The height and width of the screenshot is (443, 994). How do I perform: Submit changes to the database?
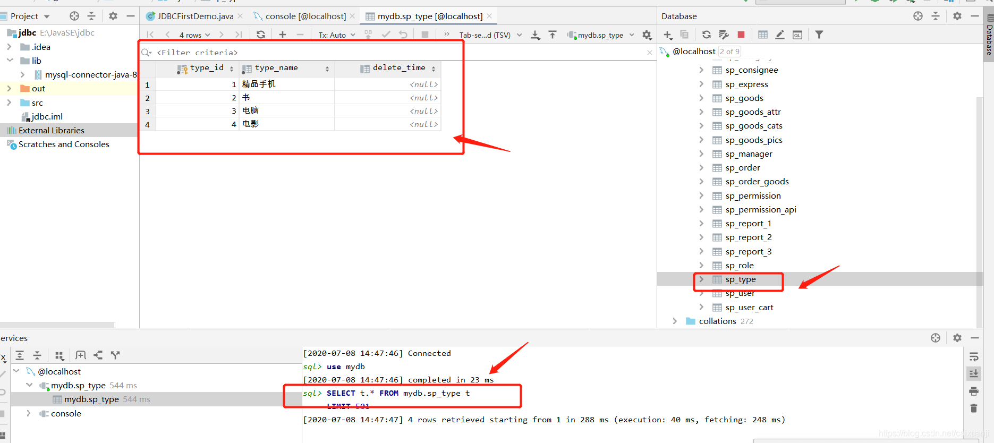(386, 35)
